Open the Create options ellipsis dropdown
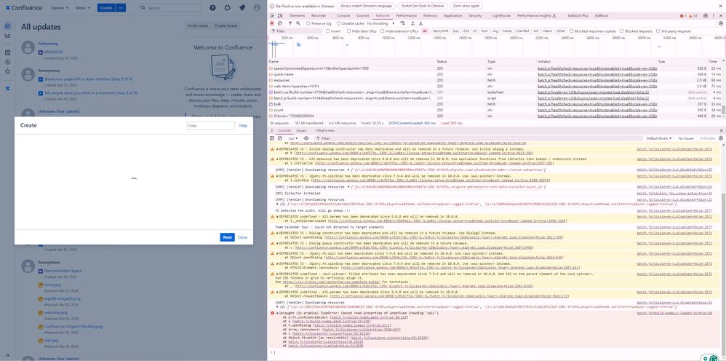The image size is (726, 361). click(120, 8)
